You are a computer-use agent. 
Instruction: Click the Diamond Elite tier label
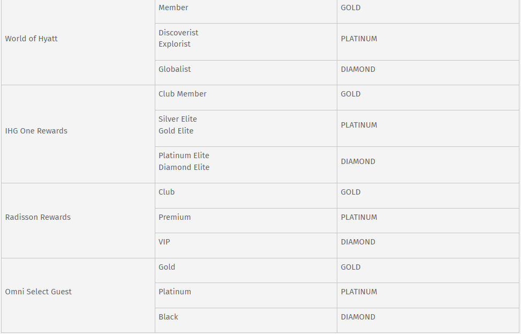click(x=184, y=167)
